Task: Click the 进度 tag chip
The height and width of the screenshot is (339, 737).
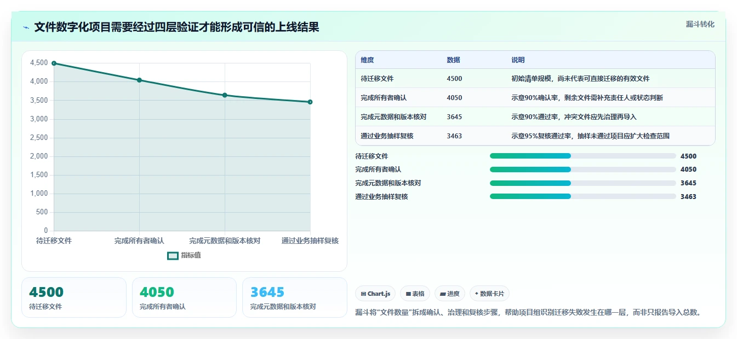Action: tap(450, 294)
